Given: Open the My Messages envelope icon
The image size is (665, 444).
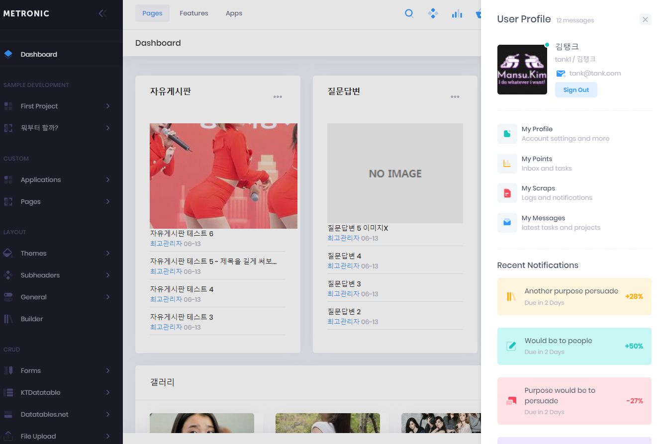Looking at the screenshot, I should (x=507, y=223).
